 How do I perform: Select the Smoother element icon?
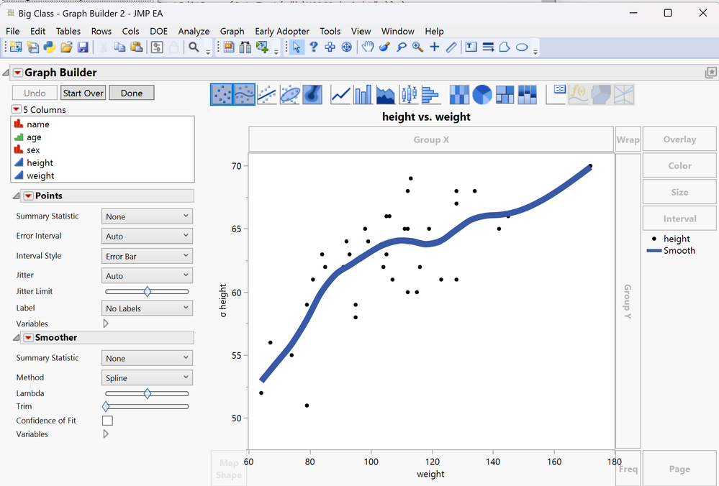(x=244, y=94)
